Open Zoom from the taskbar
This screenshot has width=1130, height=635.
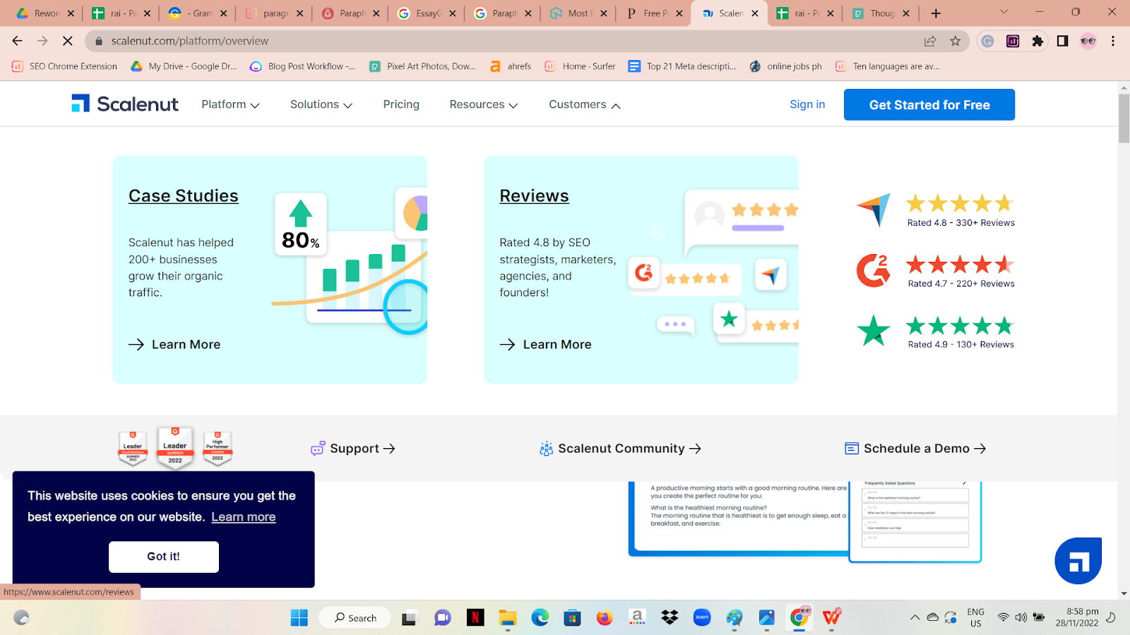tap(702, 618)
